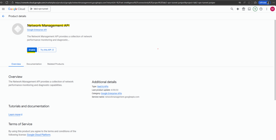Open the three-dot settings menu in header
Image resolution: width=276 pixels, height=140 pixels.
click(267, 9)
